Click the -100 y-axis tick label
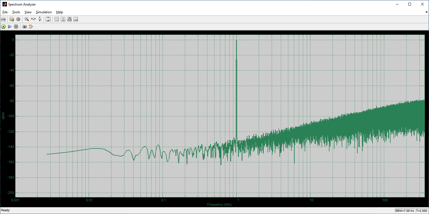The width and height of the screenshot is (429, 214). 10,116
